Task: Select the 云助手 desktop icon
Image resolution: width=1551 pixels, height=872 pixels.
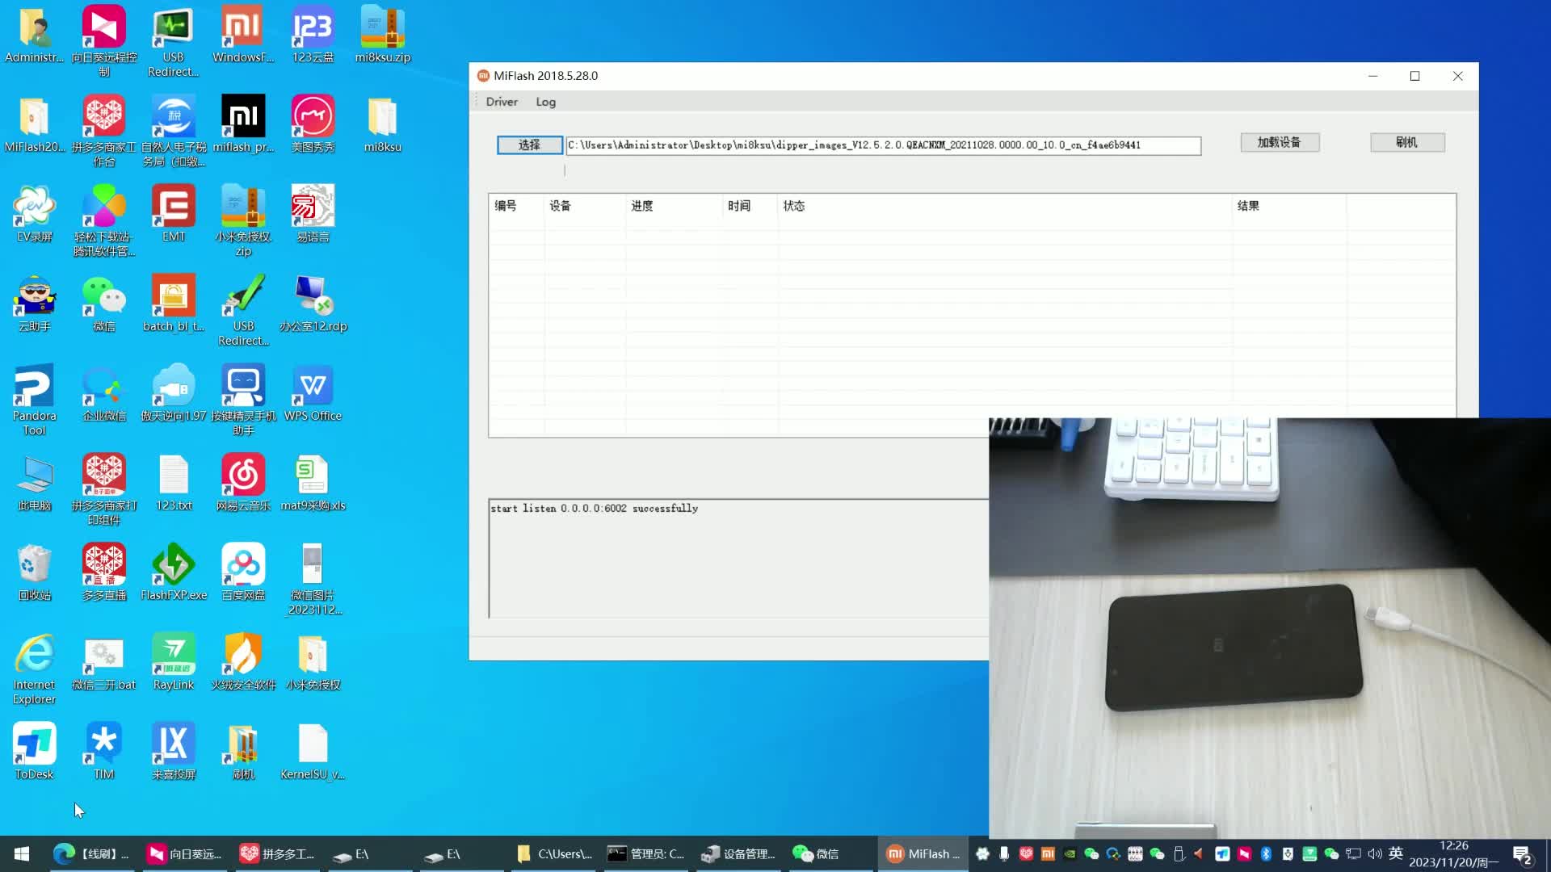Action: pyautogui.click(x=34, y=304)
